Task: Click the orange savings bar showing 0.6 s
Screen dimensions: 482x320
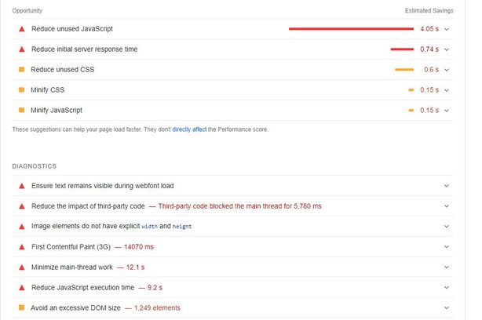Action: 404,70
